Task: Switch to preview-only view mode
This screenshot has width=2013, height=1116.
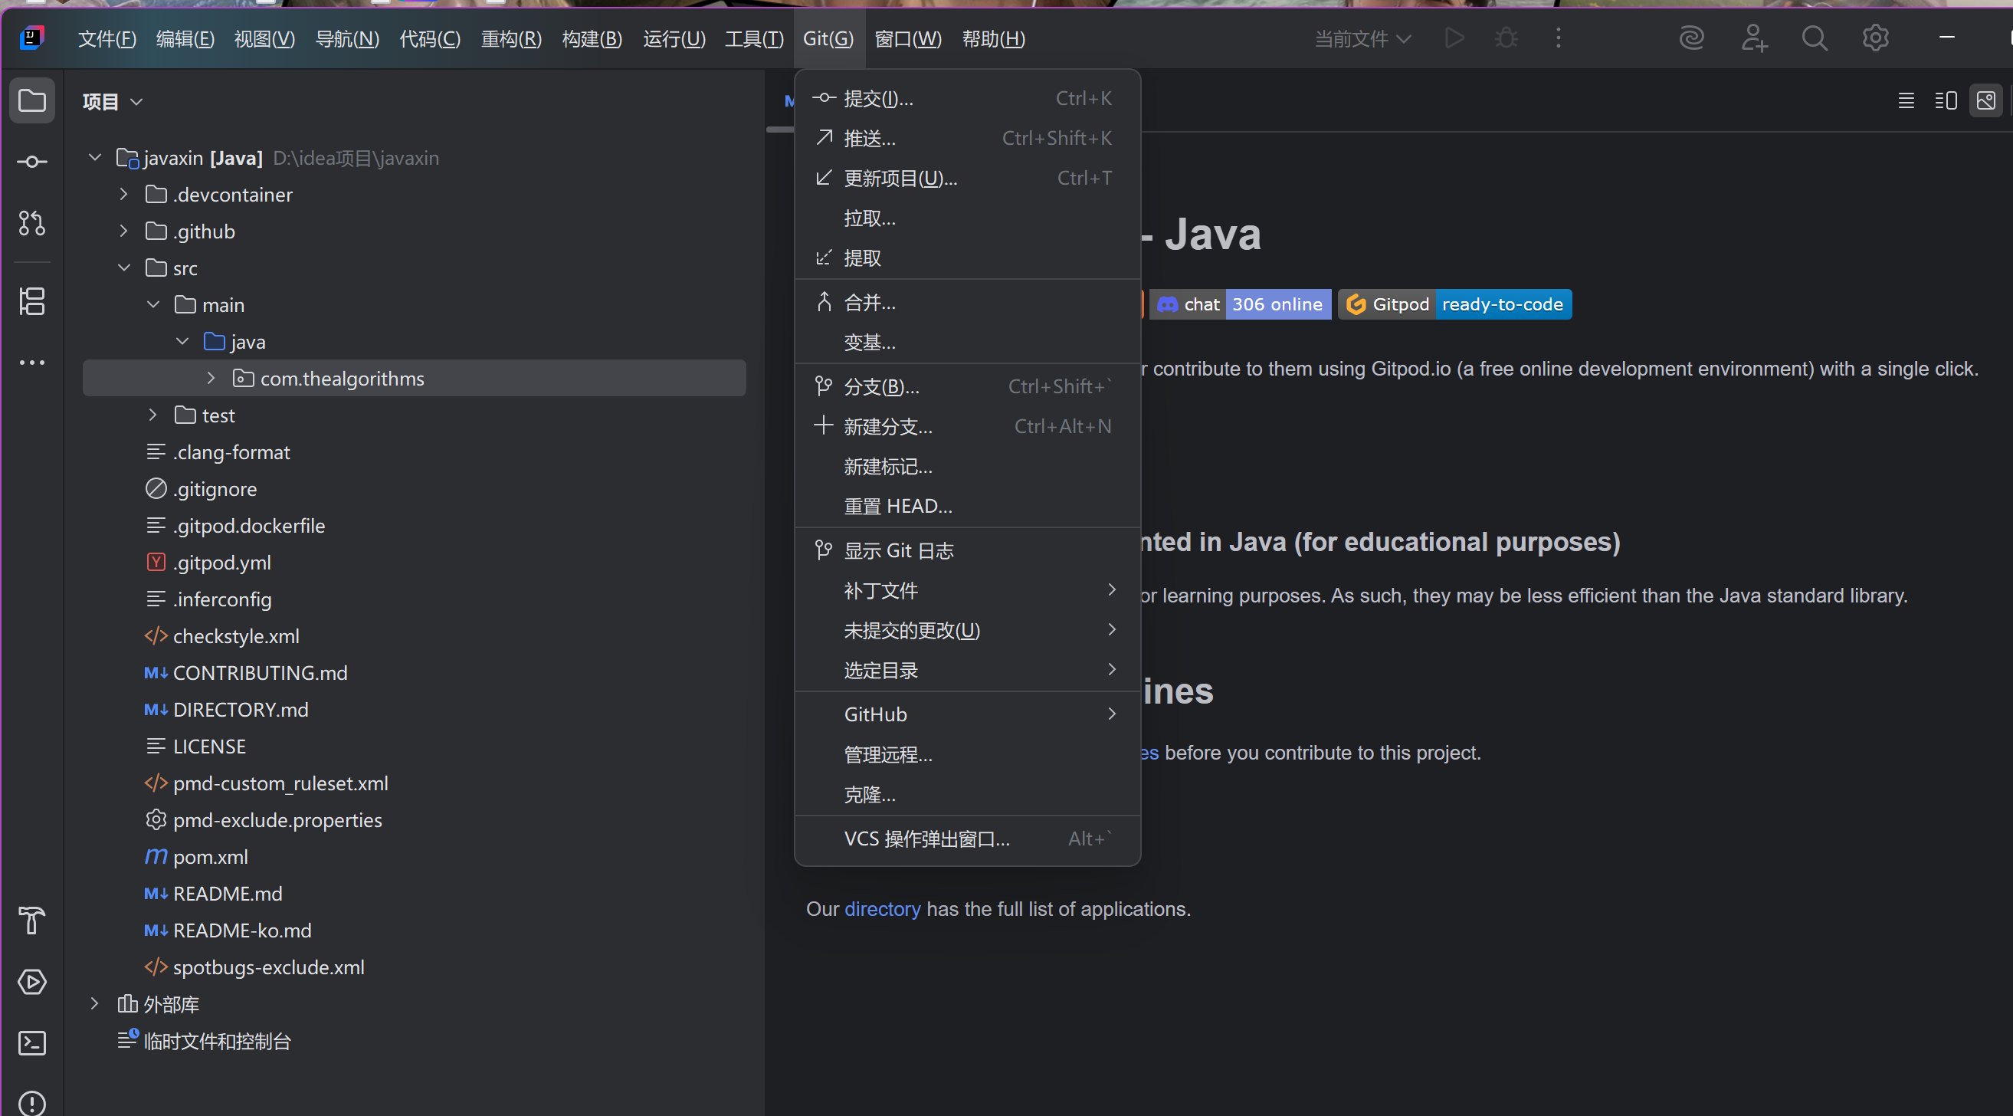Action: [1985, 101]
